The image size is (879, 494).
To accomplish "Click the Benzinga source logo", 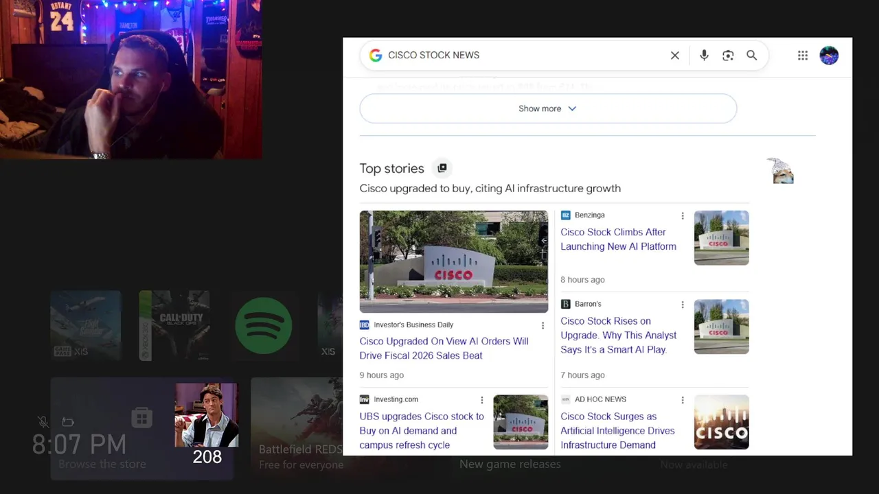I will tap(565, 215).
